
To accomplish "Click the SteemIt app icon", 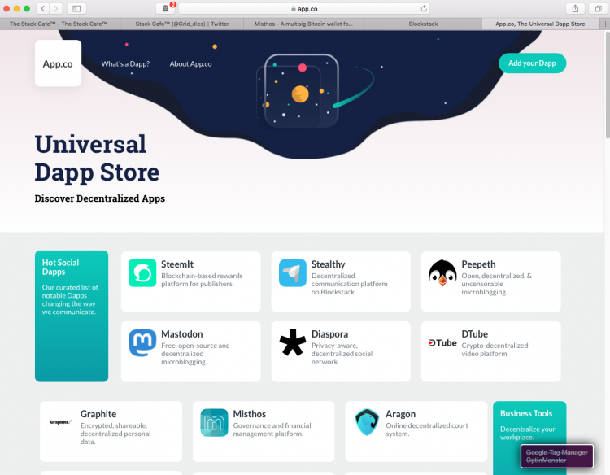I will pyautogui.click(x=142, y=272).
